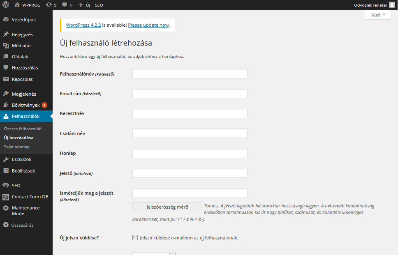The image size is (398, 255).
Task: Click the WordPress logo icon
Action: tap(6, 5)
